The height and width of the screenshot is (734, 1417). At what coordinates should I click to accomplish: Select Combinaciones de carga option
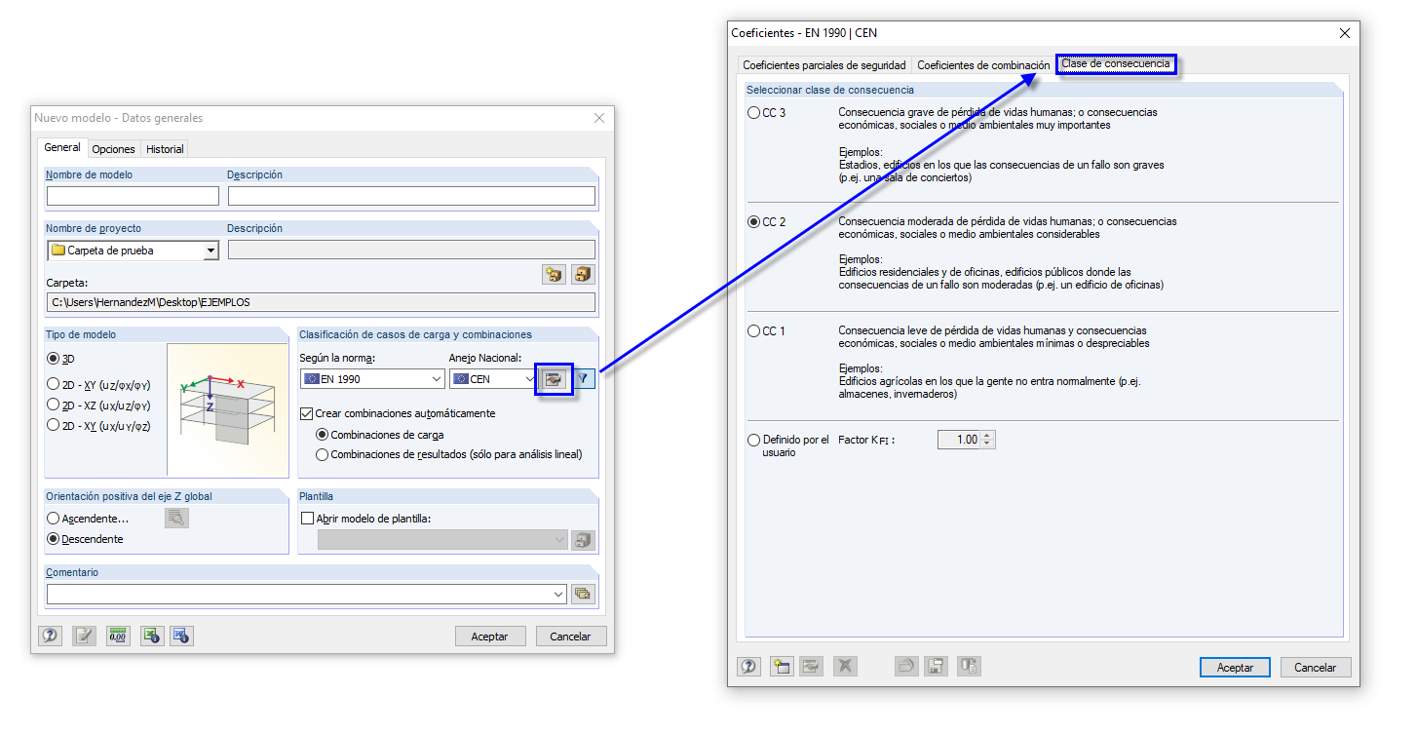click(323, 435)
